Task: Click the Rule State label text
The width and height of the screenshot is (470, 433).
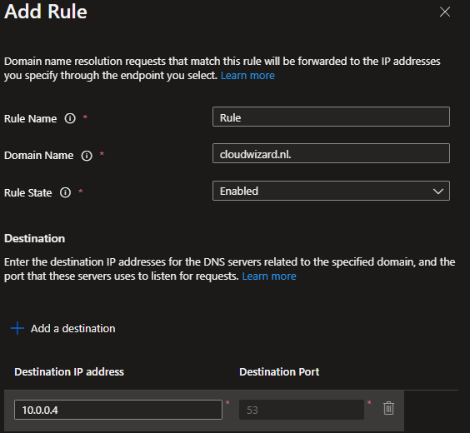Action: 28,192
